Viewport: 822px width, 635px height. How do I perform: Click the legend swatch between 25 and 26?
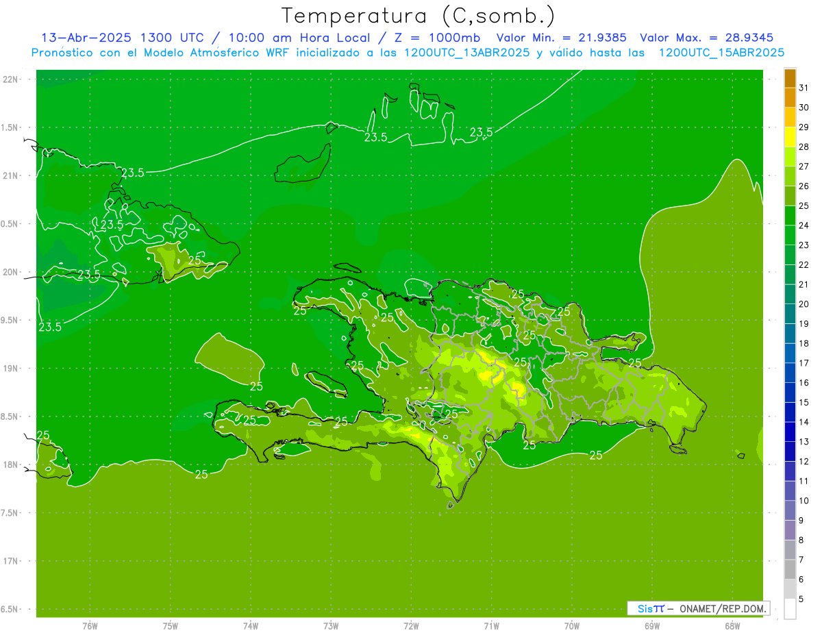[790, 196]
